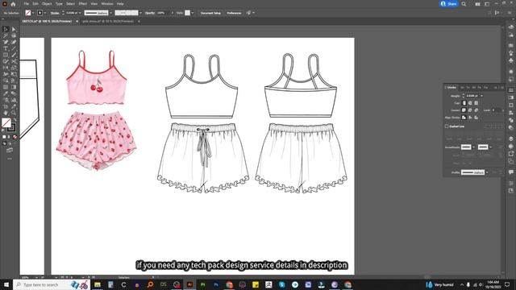Image resolution: width=516 pixels, height=290 pixels.
Task: Click the Stroke label in control bar
Action: click(55, 13)
